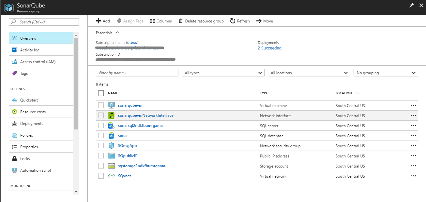Check the sonarqubevm row checkbox
The width and height of the screenshot is (426, 202).
[x=101, y=105]
